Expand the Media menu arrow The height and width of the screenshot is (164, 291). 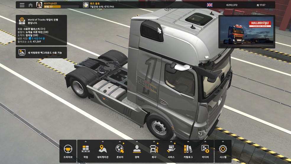coord(205,142)
